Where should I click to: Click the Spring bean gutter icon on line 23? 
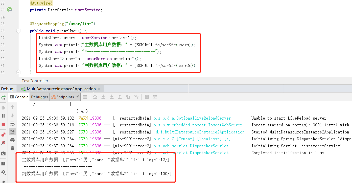tap(9, 10)
